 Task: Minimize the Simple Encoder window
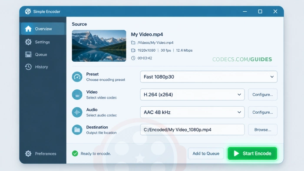tap(245, 11)
